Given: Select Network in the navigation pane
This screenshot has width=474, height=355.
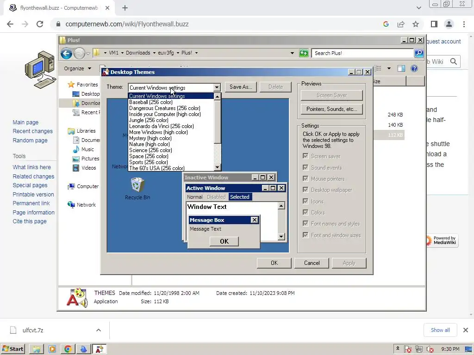Looking at the screenshot, I should coord(82,205).
